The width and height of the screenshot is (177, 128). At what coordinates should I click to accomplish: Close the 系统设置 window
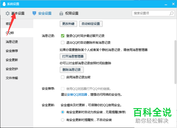point(173,4)
